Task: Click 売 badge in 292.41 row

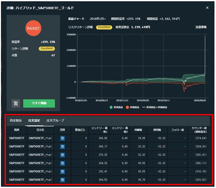Action: [62, 172]
